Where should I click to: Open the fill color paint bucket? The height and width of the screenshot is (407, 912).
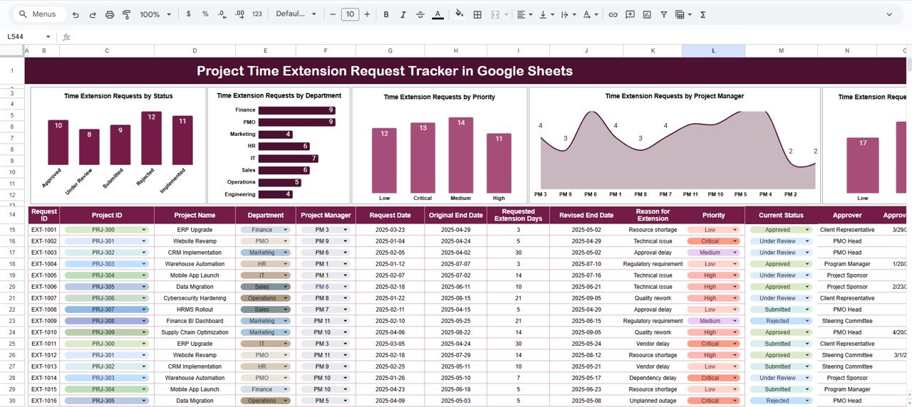click(459, 14)
